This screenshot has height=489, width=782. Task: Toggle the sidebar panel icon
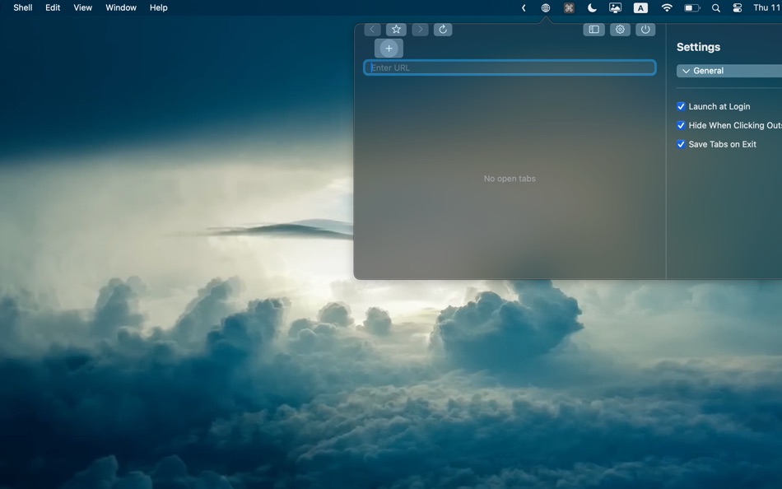click(x=594, y=30)
